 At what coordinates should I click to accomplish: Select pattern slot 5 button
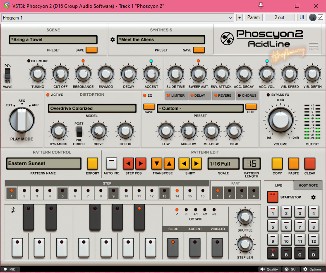pyautogui.click(x=273, y=225)
